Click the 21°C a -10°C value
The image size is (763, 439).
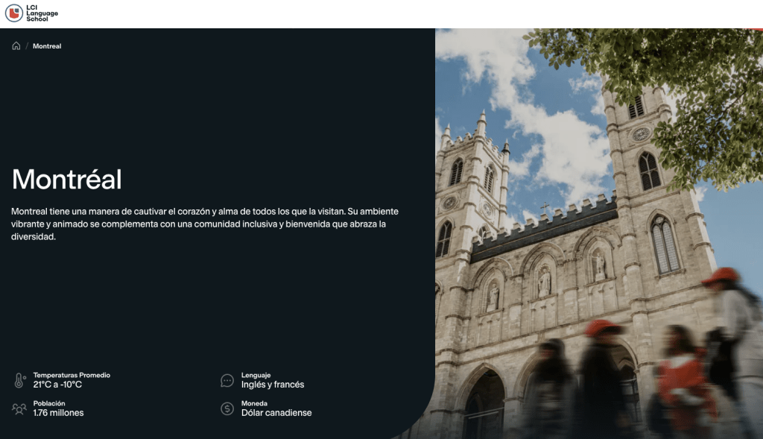57,385
